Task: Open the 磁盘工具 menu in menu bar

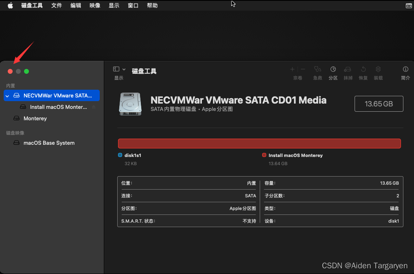Action: pos(32,6)
